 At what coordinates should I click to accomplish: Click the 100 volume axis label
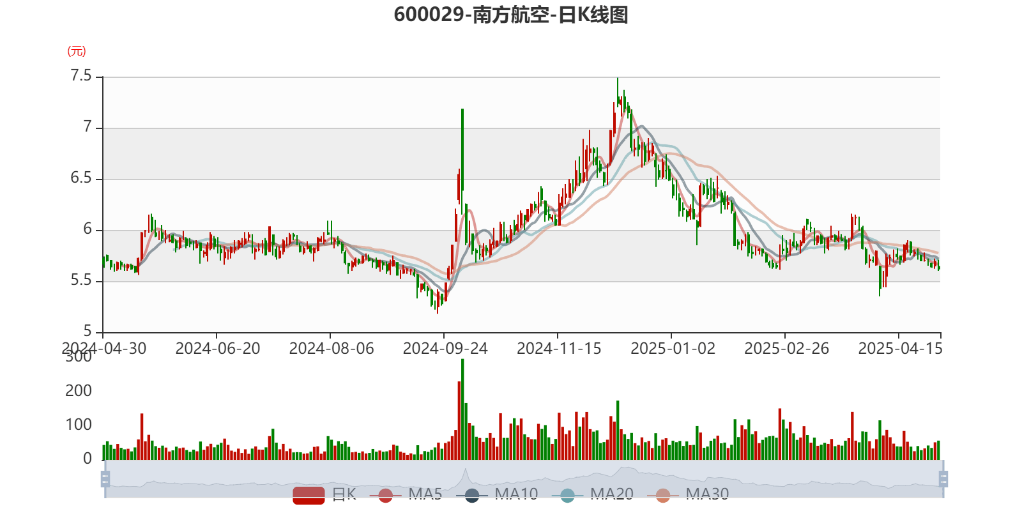pyautogui.click(x=79, y=425)
